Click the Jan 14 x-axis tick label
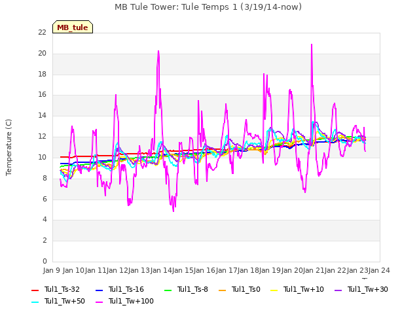 coord(161,270)
